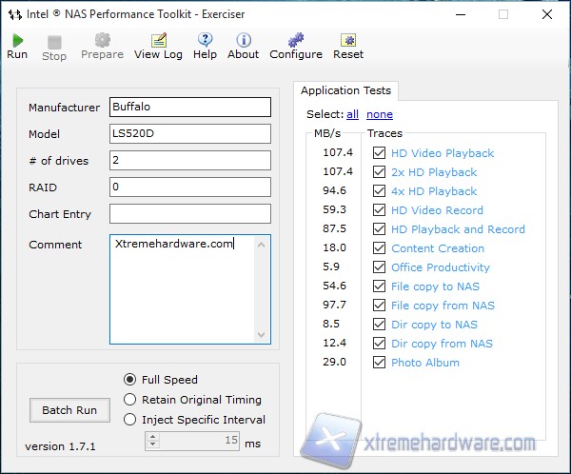Click the green Run icon

point(17,40)
